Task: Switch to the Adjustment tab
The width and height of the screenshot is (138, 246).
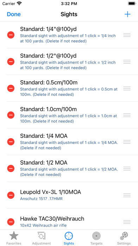Action: click(x=42, y=238)
